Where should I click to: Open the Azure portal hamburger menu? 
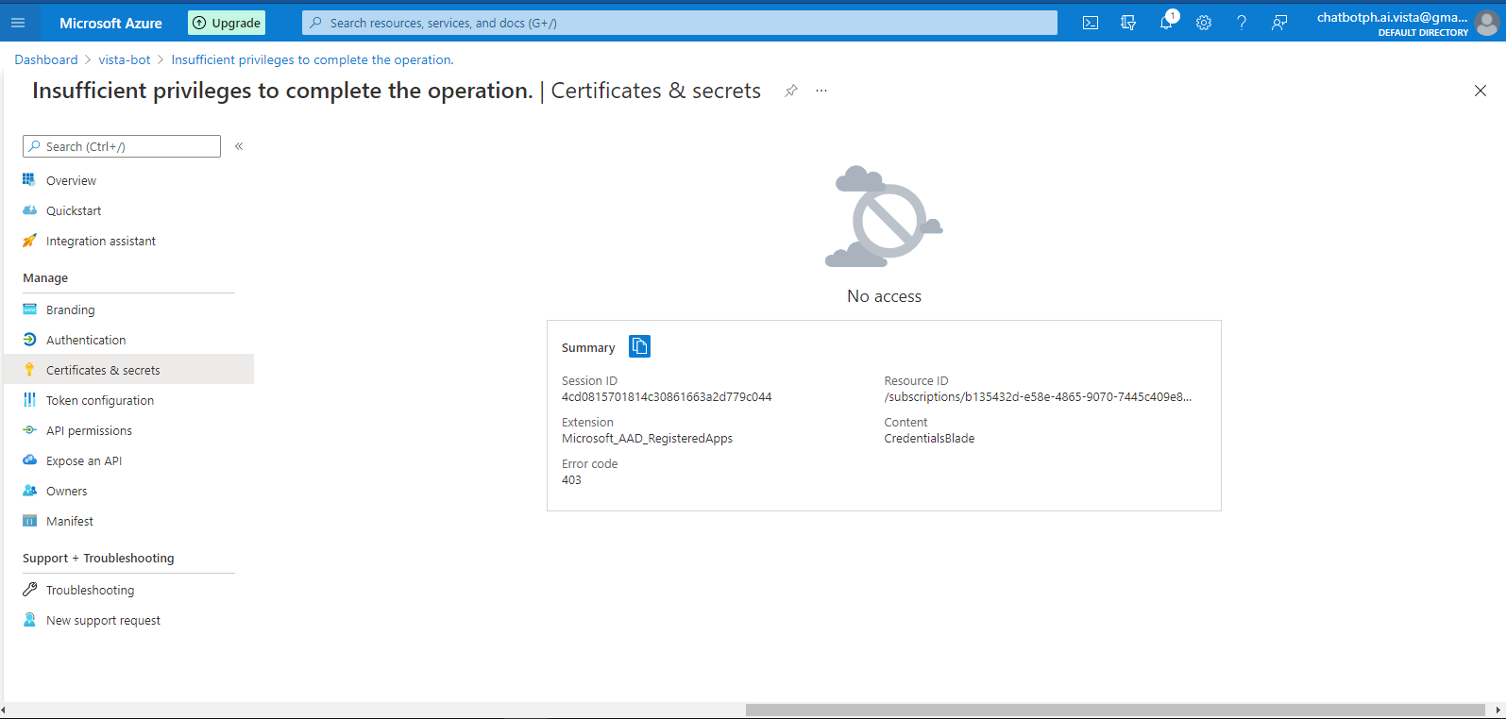point(18,23)
